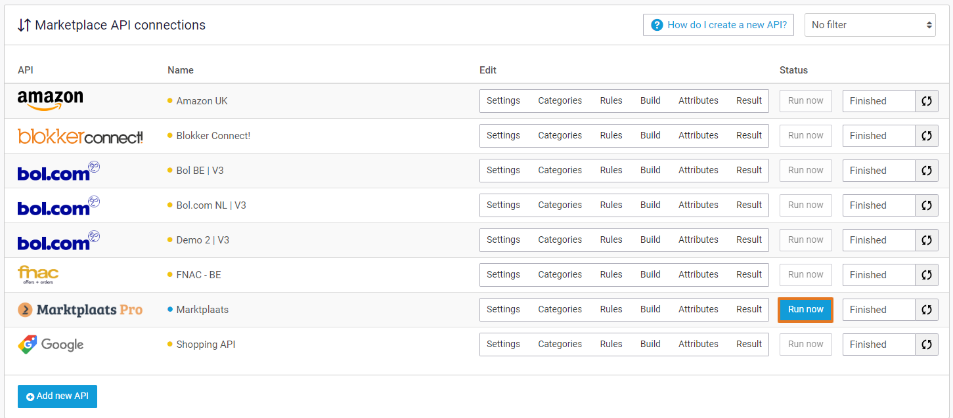
Task: Open Finished status field for Bol BE
Action: [879, 171]
